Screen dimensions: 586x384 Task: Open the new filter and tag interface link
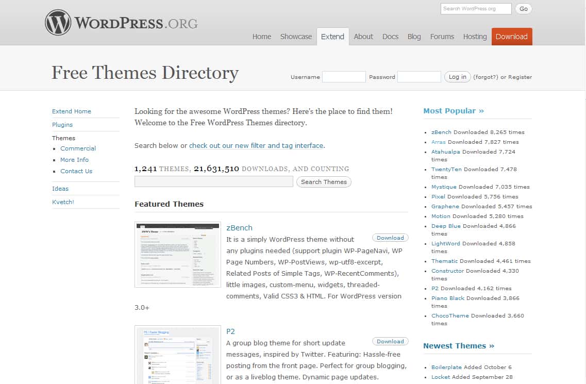(x=256, y=145)
